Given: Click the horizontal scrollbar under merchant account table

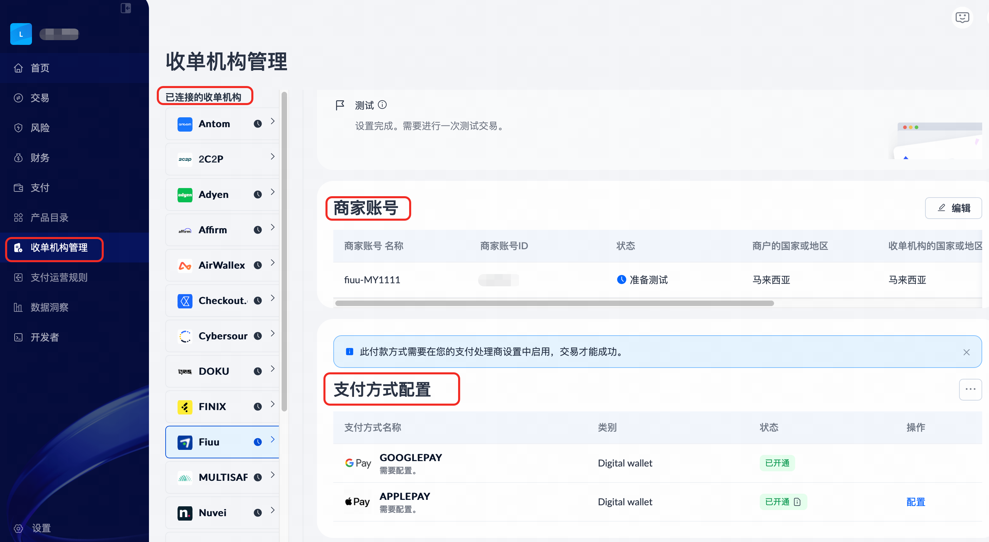Looking at the screenshot, I should [554, 303].
